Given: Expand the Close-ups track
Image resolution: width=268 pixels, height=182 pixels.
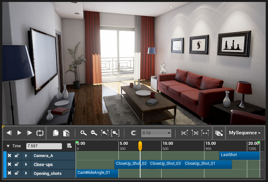Looking at the screenshot, I should tap(26, 165).
